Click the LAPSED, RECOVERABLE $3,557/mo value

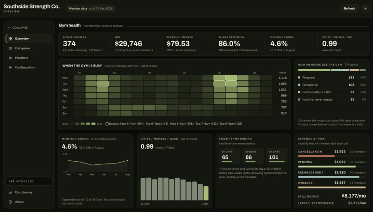click(357, 203)
